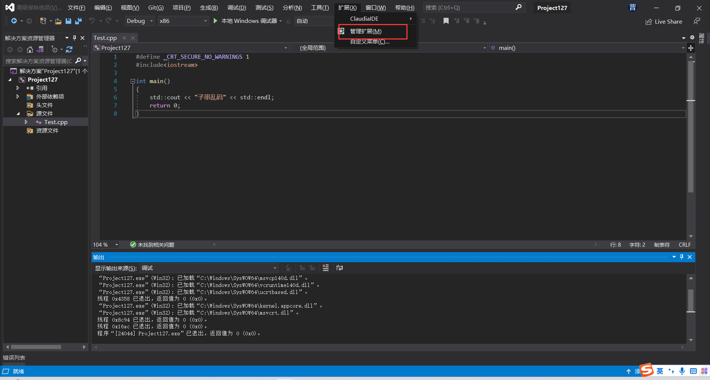This screenshot has height=380, width=710.
Task: Pin the Output panel
Action: pos(682,257)
